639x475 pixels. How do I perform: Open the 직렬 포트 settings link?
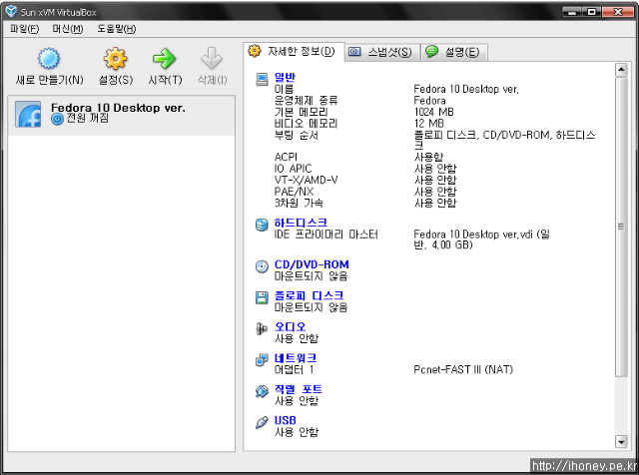tap(299, 389)
